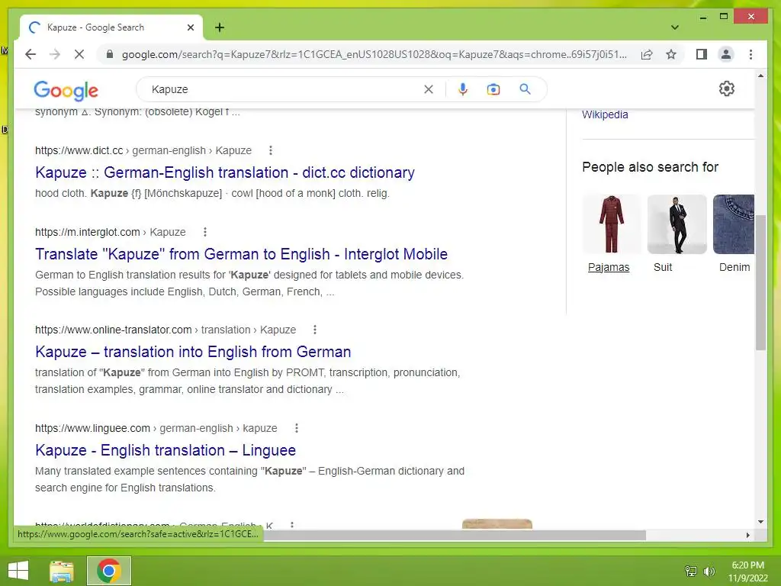Open more options for linguee result

(x=297, y=428)
